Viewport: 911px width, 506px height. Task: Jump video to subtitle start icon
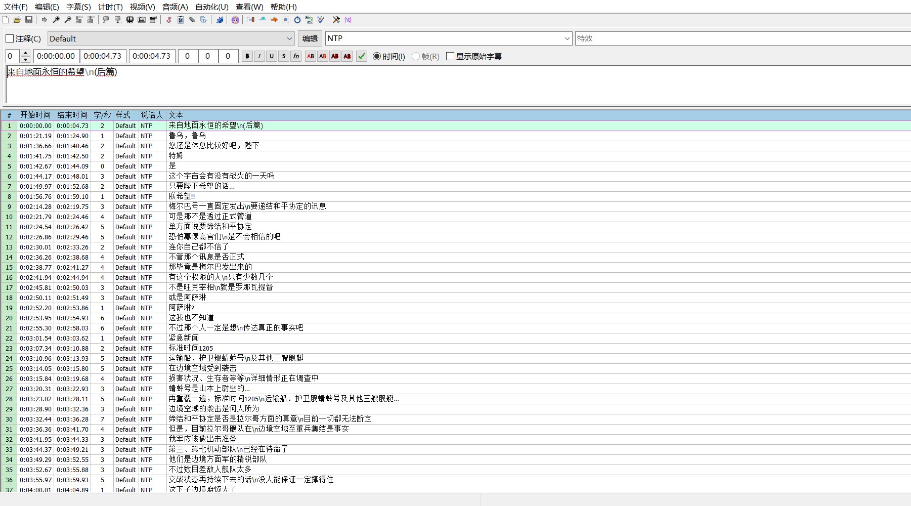79,20
